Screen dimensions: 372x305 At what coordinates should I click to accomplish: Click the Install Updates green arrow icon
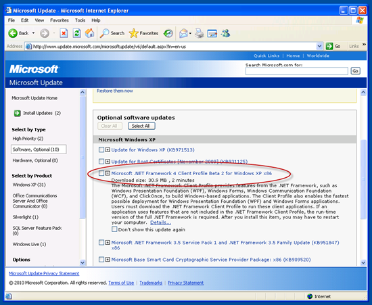(x=18, y=114)
